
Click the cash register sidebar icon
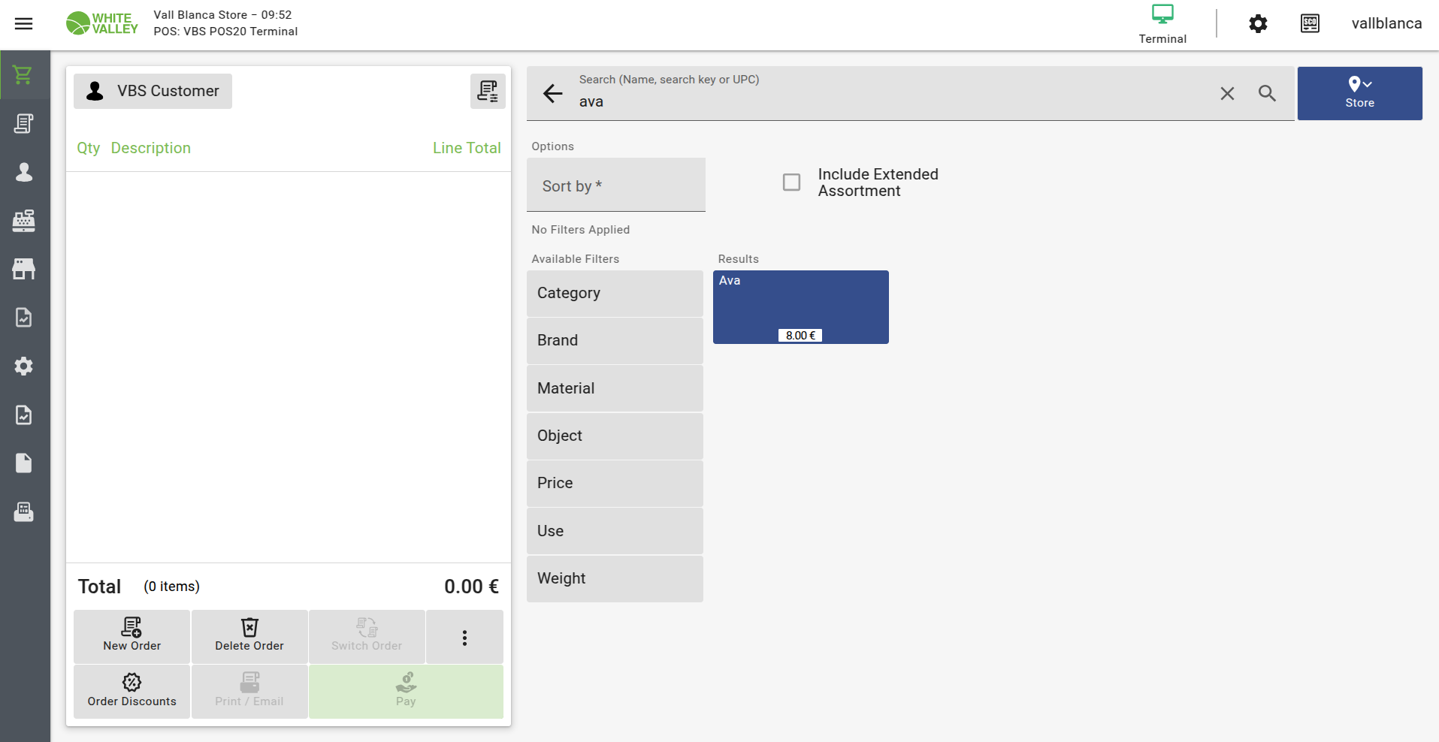point(24,221)
